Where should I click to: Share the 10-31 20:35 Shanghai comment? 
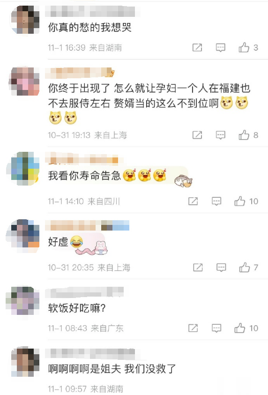coord(198,267)
